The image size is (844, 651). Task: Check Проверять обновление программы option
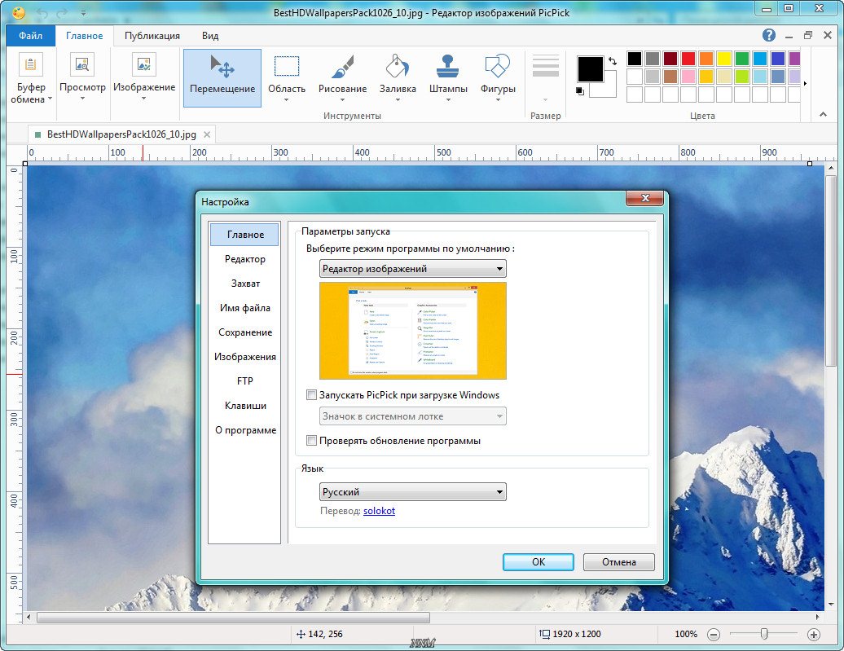pos(311,441)
